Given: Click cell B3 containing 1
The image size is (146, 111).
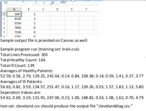Looking at the screenshot, I should (29, 23).
